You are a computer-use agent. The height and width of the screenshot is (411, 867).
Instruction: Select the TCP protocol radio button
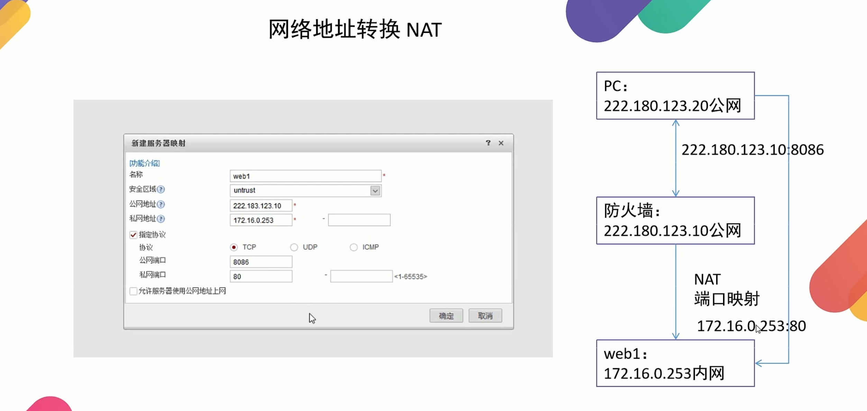pyautogui.click(x=234, y=247)
